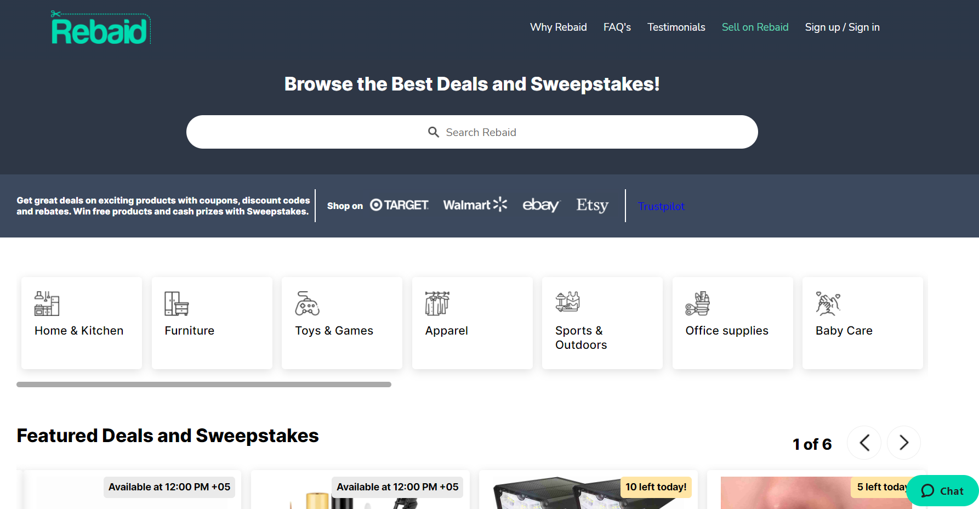This screenshot has height=509, width=979.
Task: Click Sign up / Sign in
Action: click(842, 27)
